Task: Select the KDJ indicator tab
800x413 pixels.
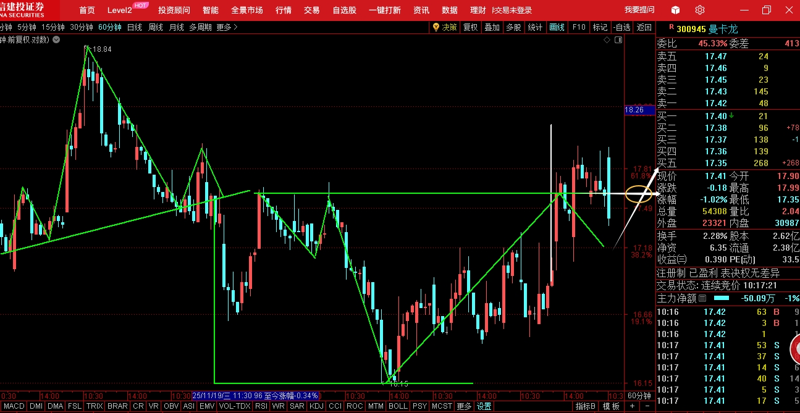Action: 316,406
